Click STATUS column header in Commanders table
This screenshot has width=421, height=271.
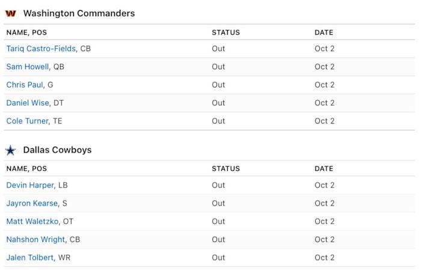tap(226, 32)
